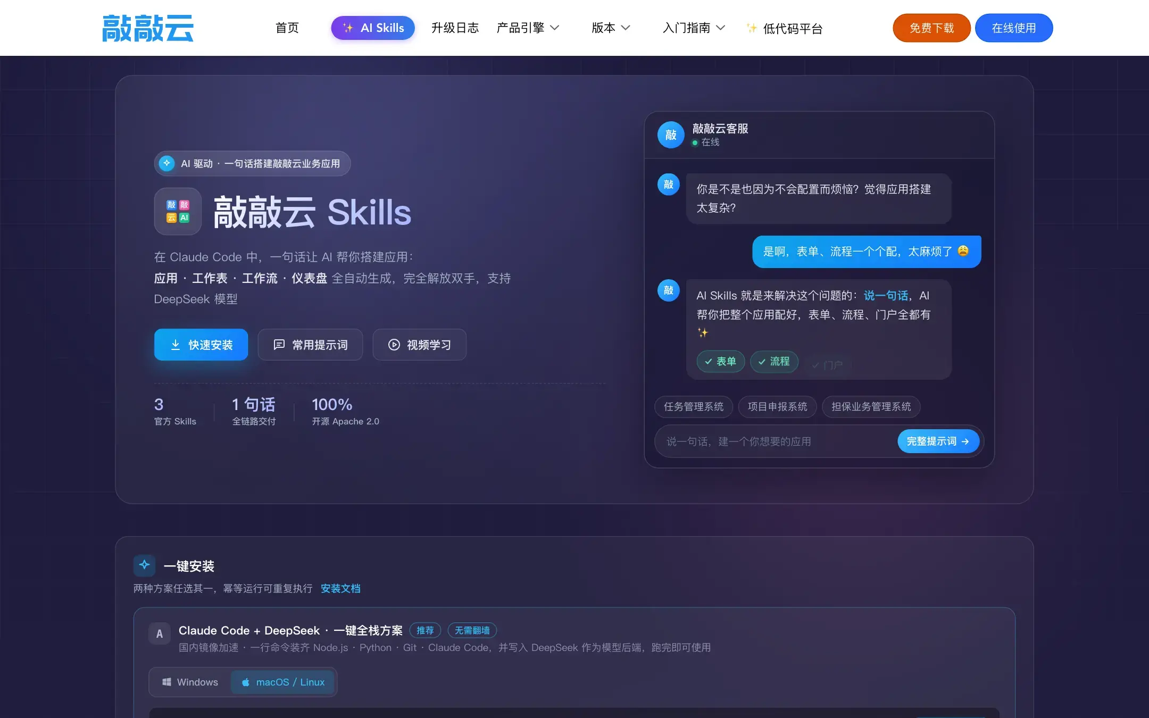Switch to the Windows tab
The image size is (1149, 718).
click(x=190, y=682)
